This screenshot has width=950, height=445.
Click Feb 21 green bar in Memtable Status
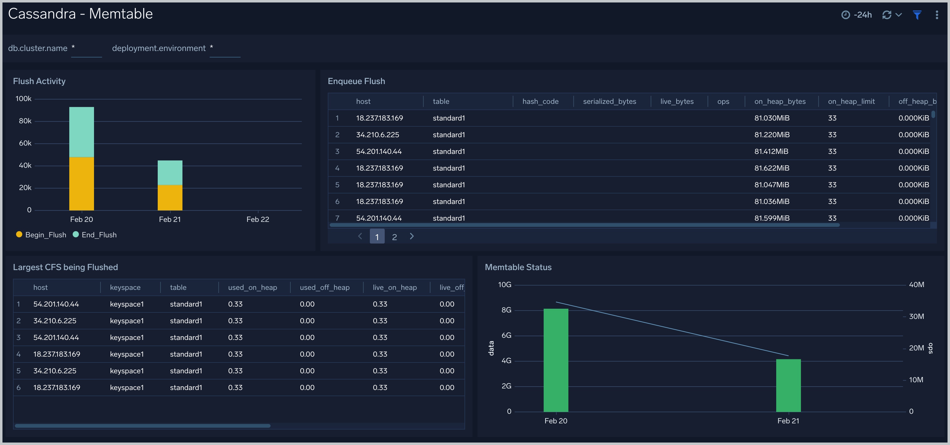788,385
